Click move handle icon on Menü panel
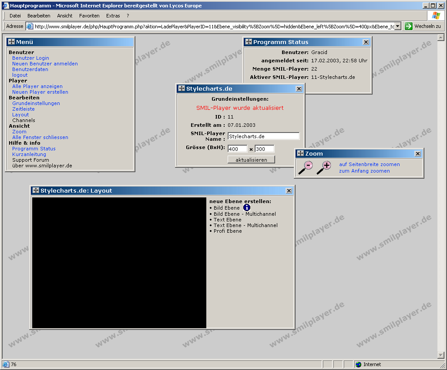The image size is (447, 370). click(x=12, y=42)
